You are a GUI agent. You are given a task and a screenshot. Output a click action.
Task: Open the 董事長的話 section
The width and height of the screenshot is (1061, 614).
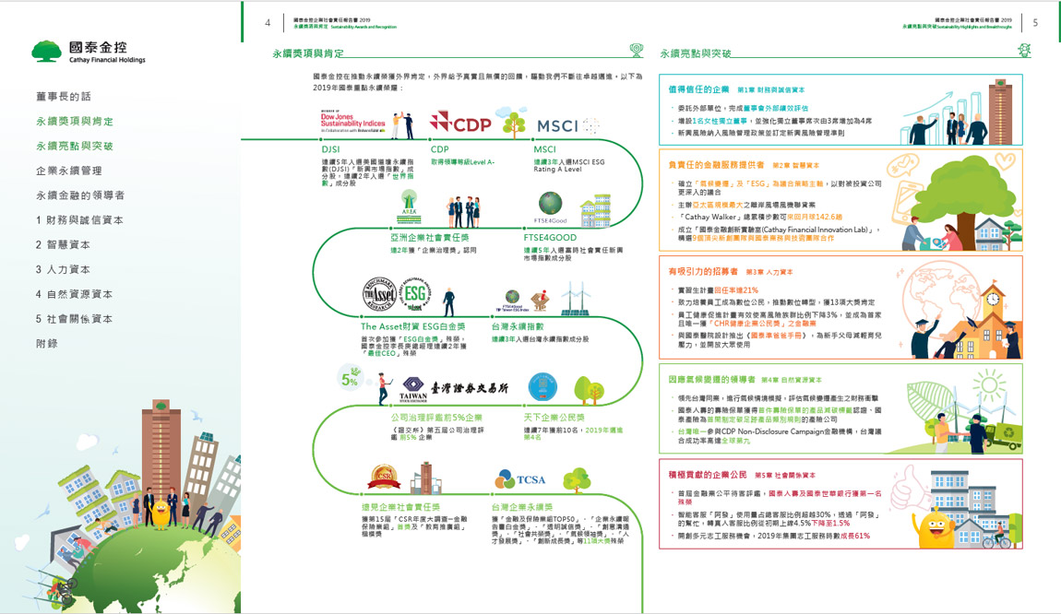[x=64, y=97]
